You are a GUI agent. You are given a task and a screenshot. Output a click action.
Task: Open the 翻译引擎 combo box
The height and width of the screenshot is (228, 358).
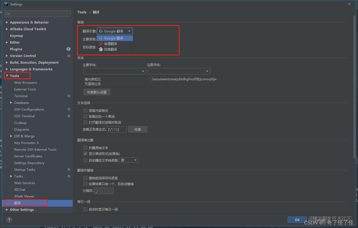point(115,31)
